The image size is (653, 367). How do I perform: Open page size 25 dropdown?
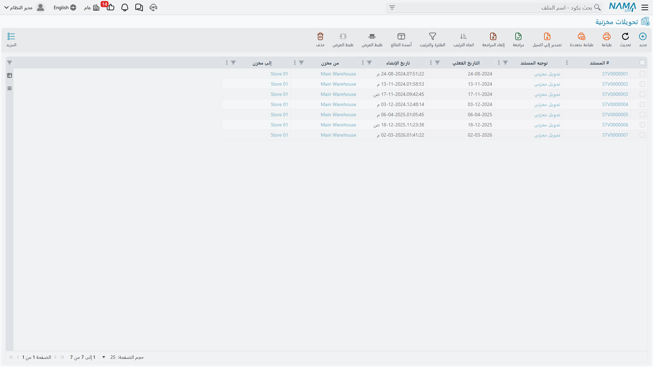tap(108, 357)
